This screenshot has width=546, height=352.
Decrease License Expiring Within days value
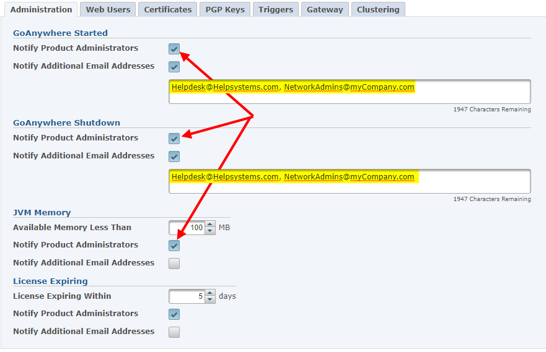pyautogui.click(x=210, y=299)
